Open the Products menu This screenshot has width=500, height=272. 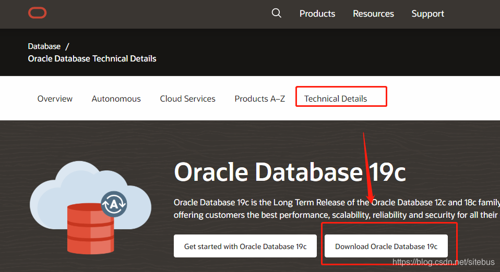pyautogui.click(x=317, y=14)
